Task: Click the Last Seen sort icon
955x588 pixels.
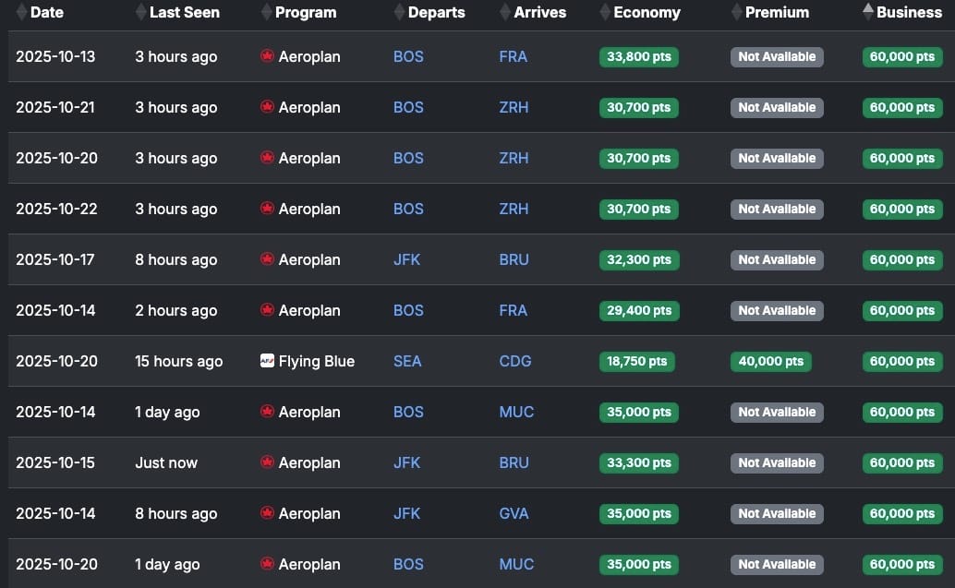Action: (x=140, y=12)
